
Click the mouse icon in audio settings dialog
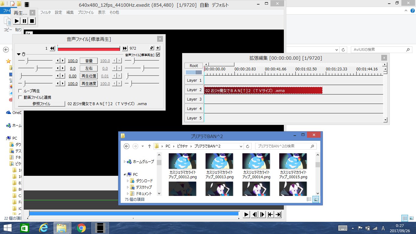tap(23, 54)
